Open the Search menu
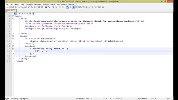This screenshot has height=100, width=178. click(x=17, y=4)
